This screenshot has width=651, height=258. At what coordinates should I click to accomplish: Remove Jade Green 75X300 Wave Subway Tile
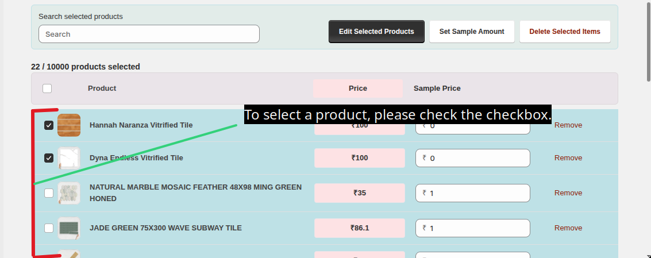(568, 228)
